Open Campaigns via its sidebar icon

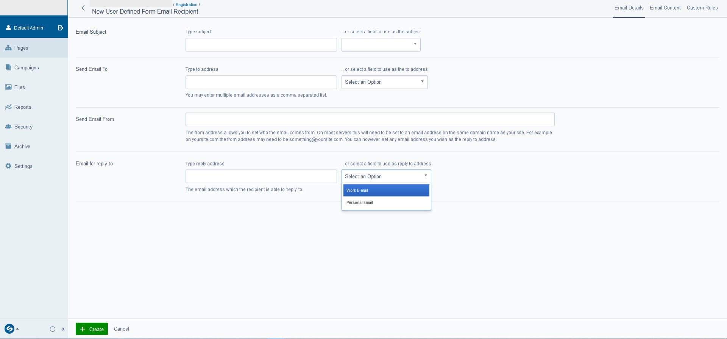pos(8,67)
